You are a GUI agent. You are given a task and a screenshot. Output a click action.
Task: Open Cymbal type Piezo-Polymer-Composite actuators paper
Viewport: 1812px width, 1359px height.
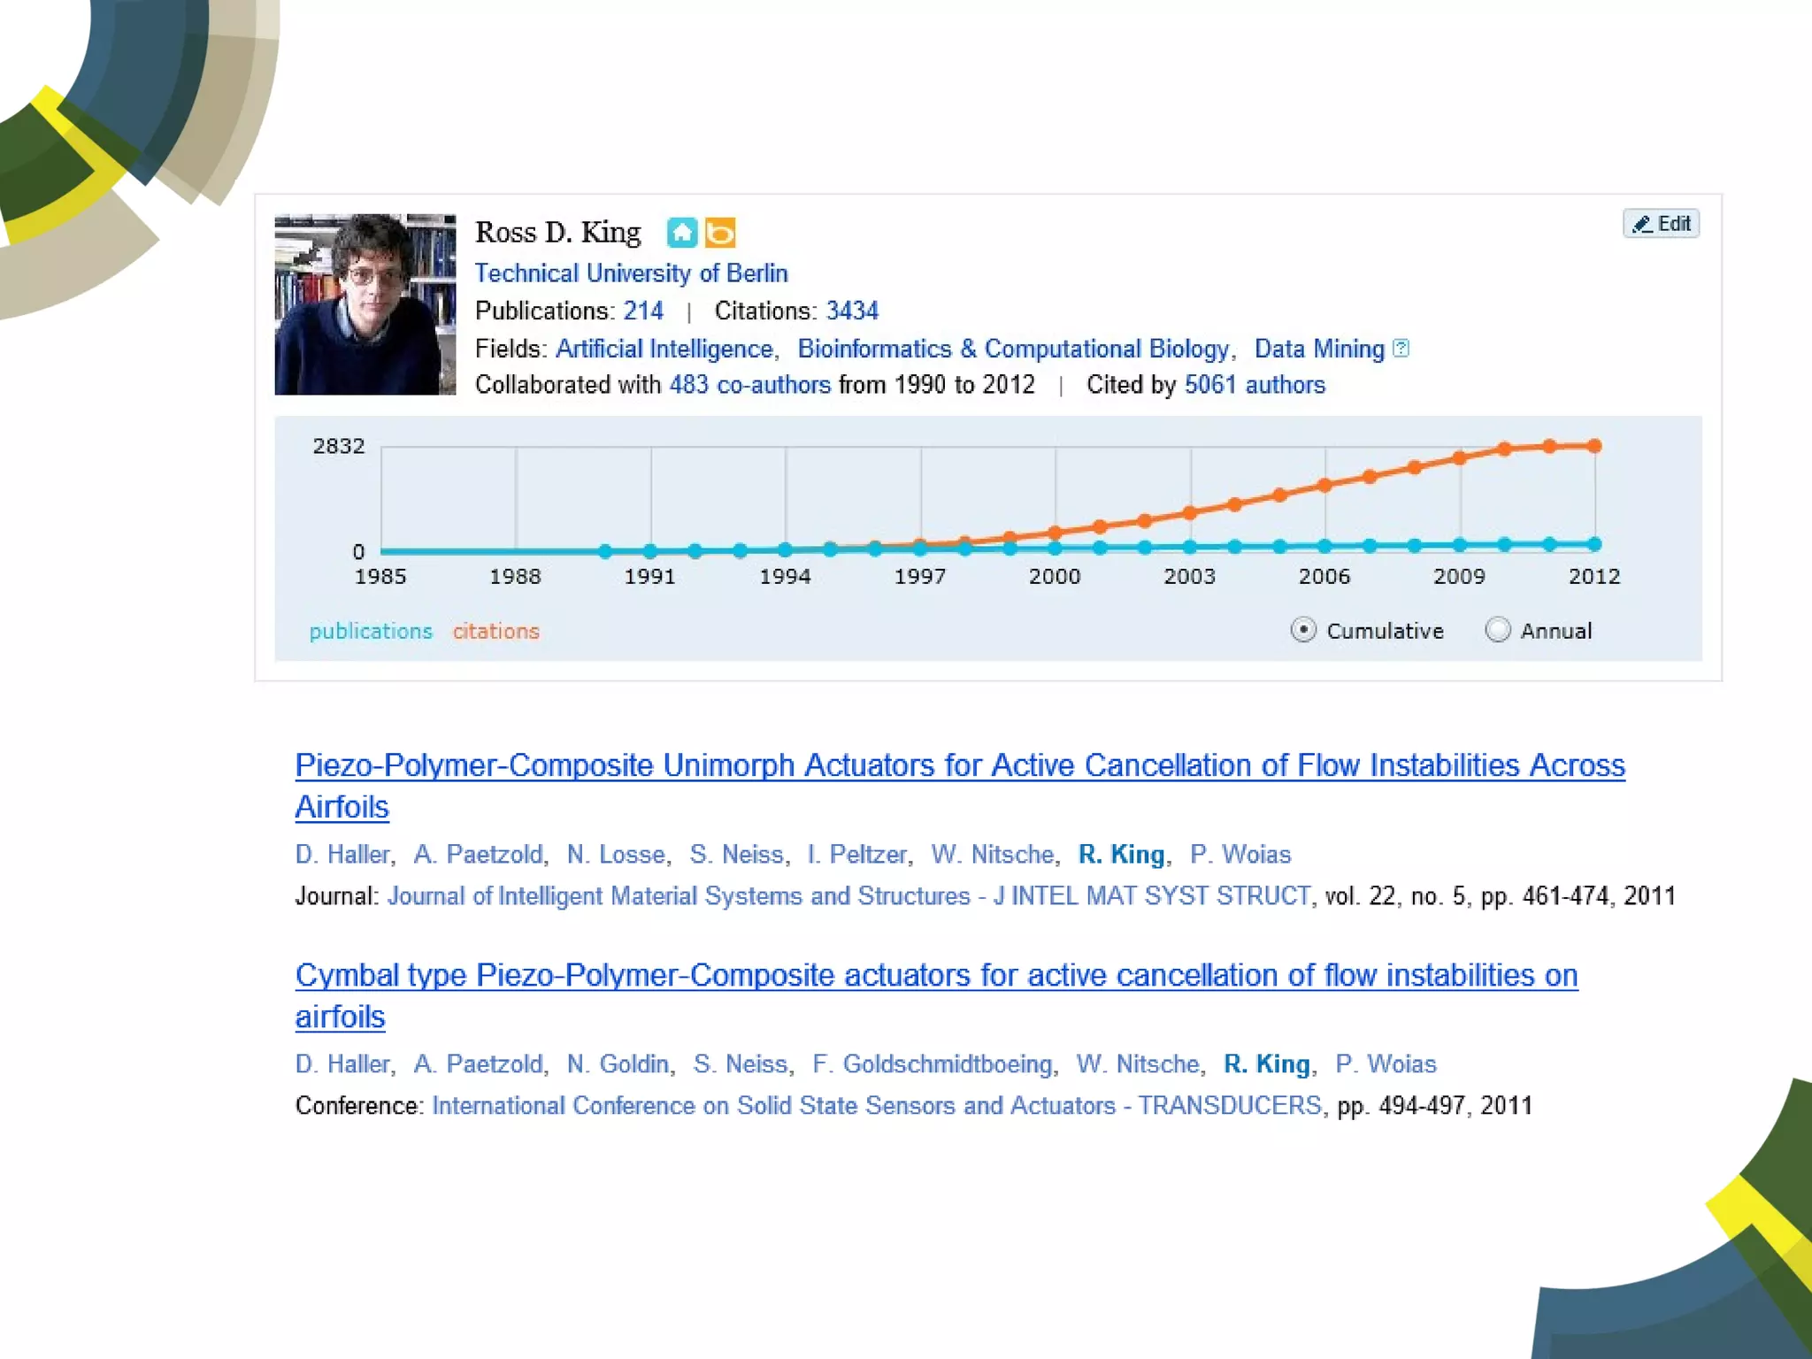point(936,976)
